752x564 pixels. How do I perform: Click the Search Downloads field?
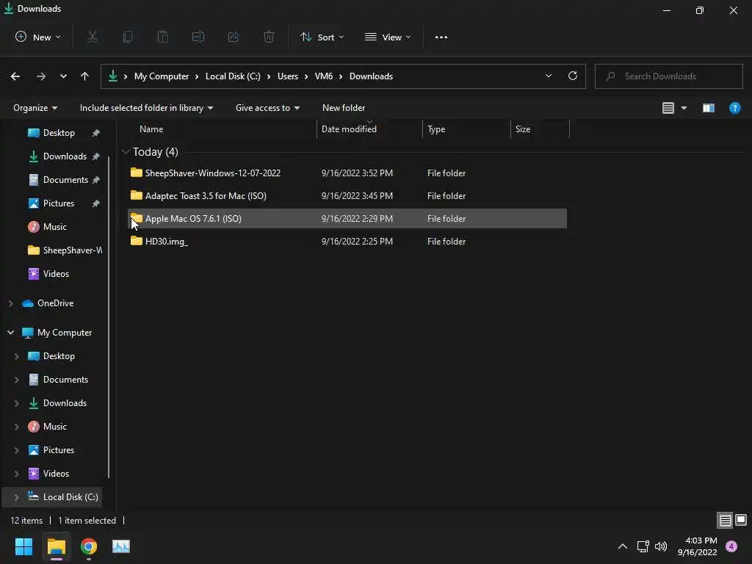point(668,76)
